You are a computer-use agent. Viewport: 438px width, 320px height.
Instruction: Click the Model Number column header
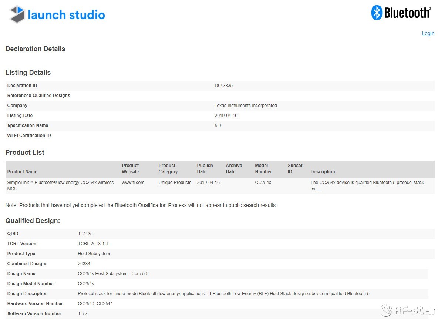click(x=263, y=169)
